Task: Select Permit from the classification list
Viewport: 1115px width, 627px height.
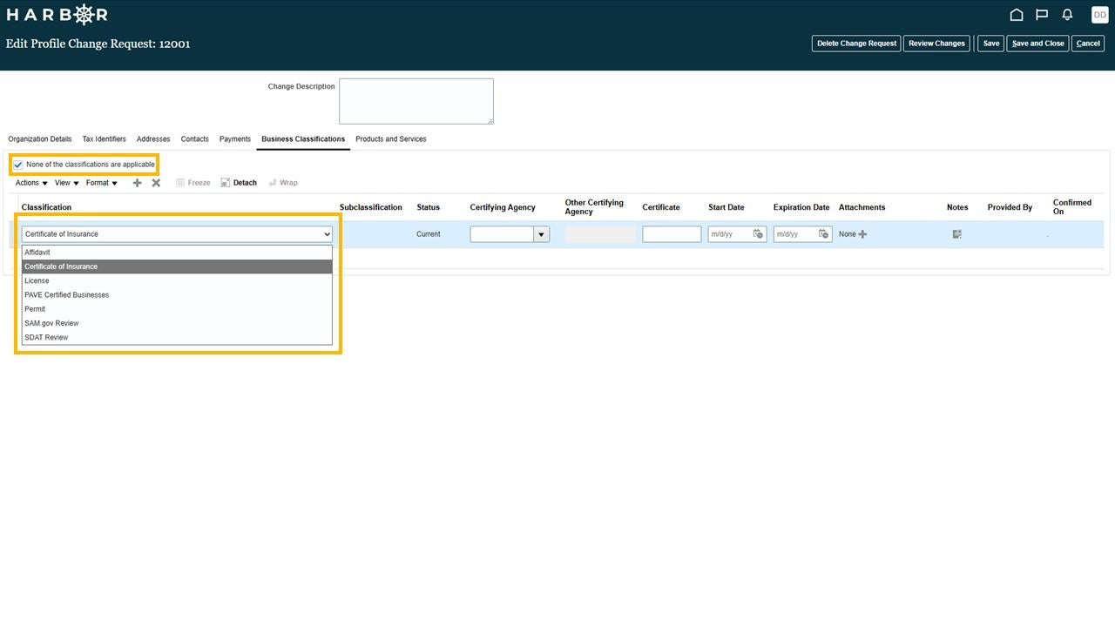Action: [x=177, y=309]
